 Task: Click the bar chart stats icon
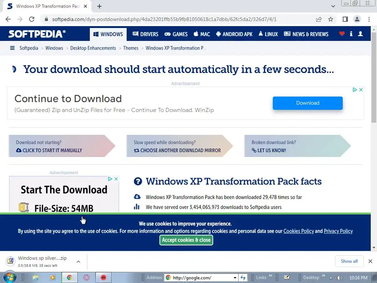pyautogui.click(x=137, y=207)
